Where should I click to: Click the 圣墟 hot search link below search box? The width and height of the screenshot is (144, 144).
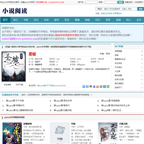tap(103, 13)
